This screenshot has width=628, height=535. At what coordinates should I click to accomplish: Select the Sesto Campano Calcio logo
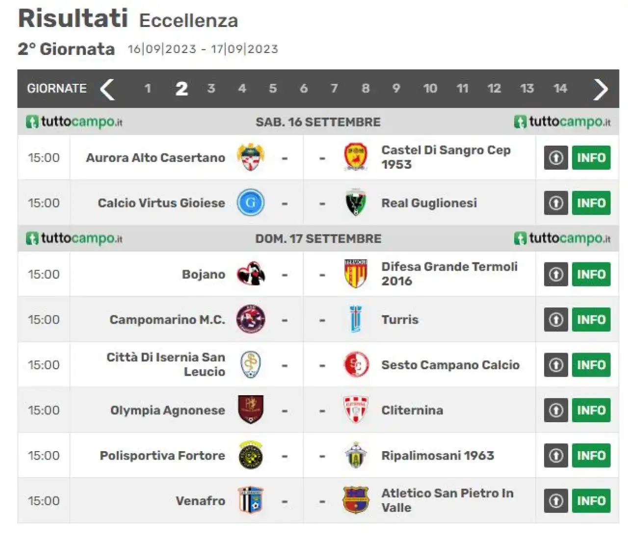[356, 364]
